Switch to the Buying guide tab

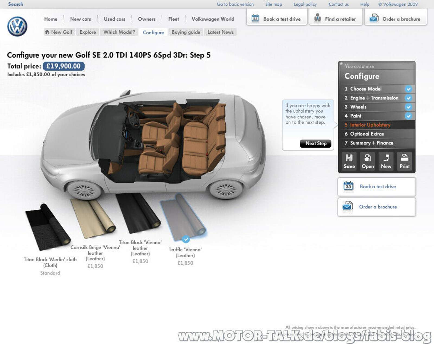coord(186,32)
